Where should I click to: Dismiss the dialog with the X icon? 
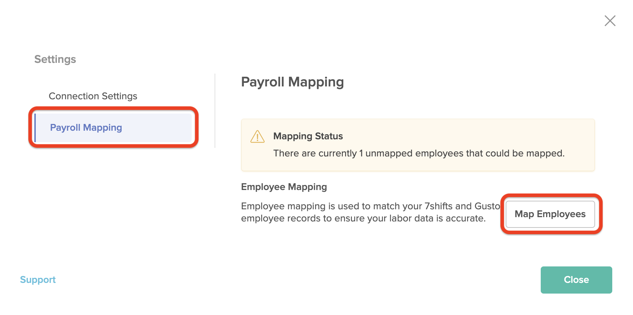point(610,21)
